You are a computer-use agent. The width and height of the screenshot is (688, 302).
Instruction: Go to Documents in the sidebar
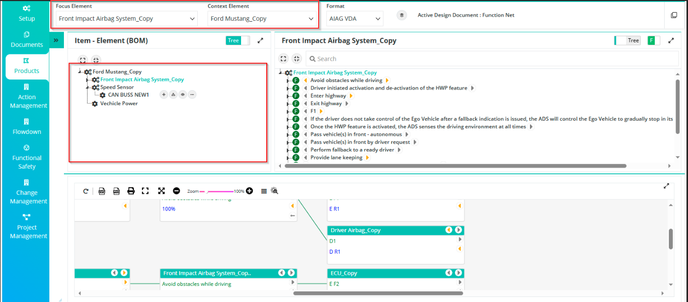27,40
